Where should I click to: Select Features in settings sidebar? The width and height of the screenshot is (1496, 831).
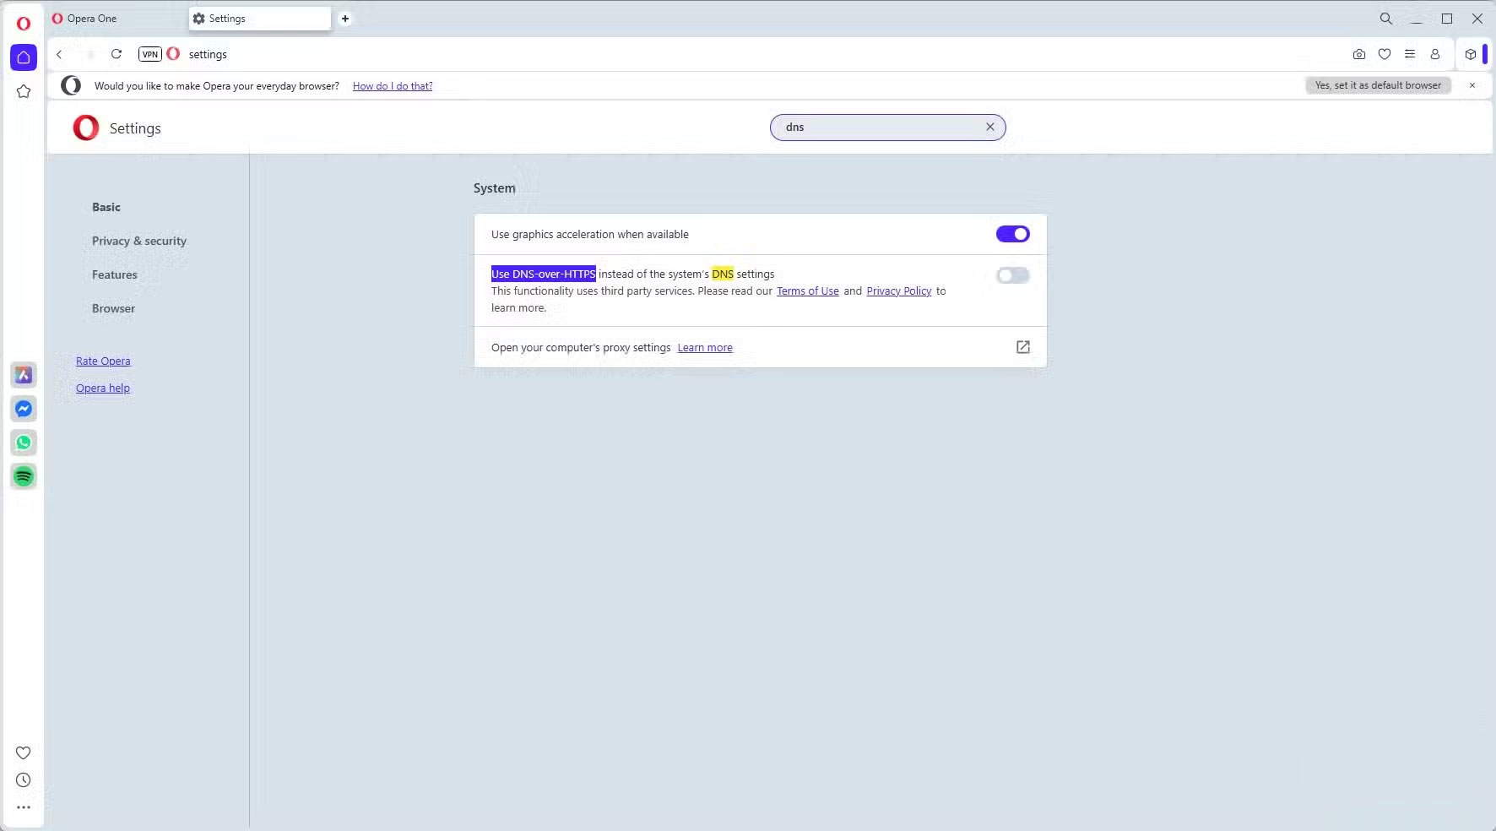tap(115, 274)
